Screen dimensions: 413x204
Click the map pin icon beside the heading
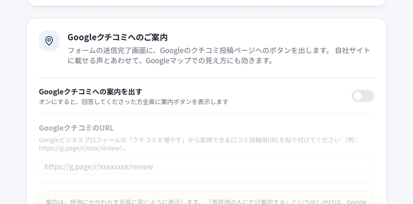pos(49,41)
